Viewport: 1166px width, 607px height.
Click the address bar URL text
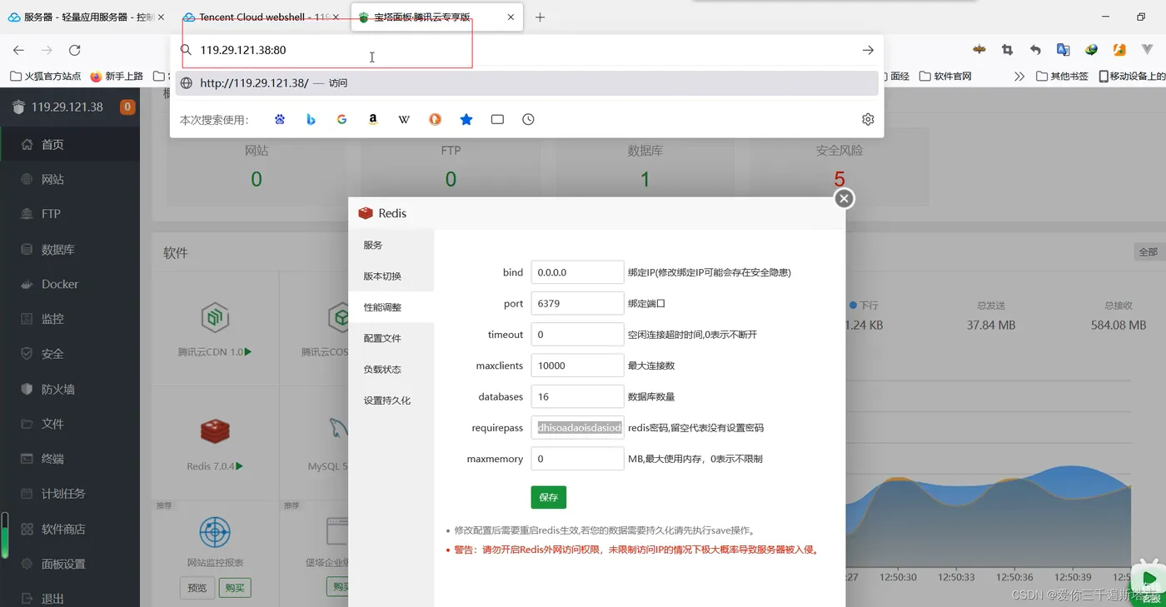[243, 50]
